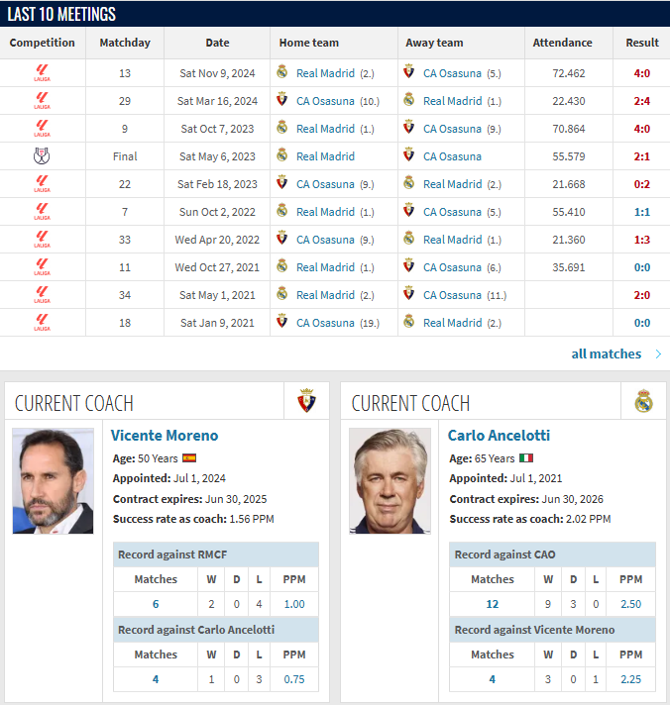This screenshot has width=670, height=705.
Task: Expand all matches via the arrow chevron
Action: [659, 354]
